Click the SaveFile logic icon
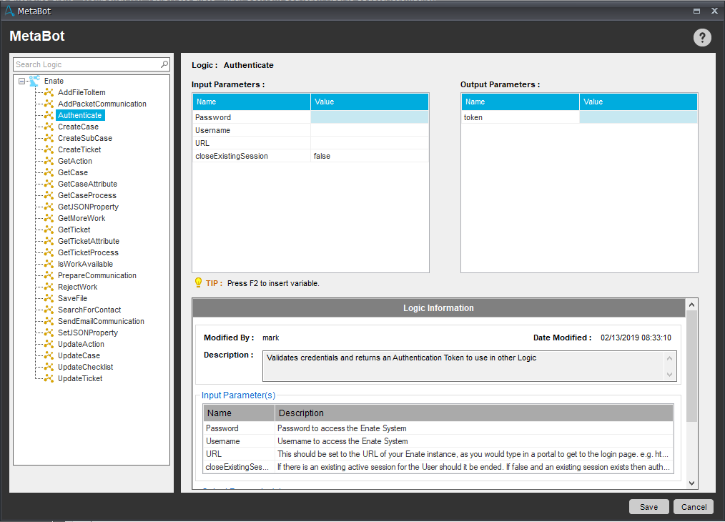Image resolution: width=725 pixels, height=522 pixels. 49,298
